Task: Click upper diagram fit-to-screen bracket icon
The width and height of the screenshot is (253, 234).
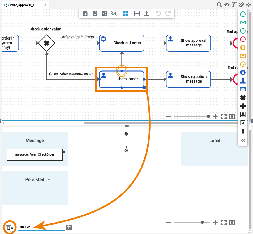Action: [x=224, y=116]
